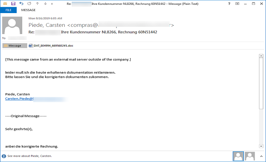Click the date 'Mon 9/16/2019 6:05 AM'
This screenshot has width=266, height=162.
click(45, 18)
